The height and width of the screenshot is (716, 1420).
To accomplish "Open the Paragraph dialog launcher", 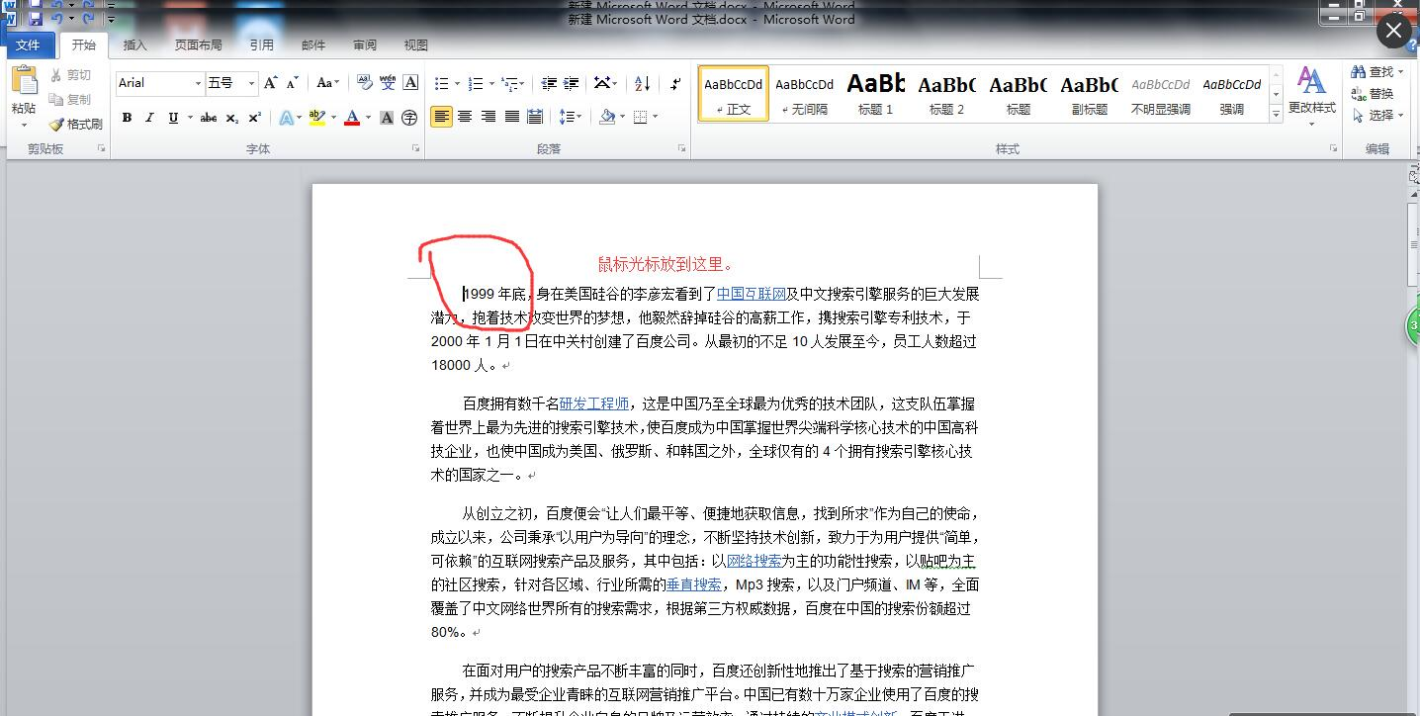I will (682, 148).
